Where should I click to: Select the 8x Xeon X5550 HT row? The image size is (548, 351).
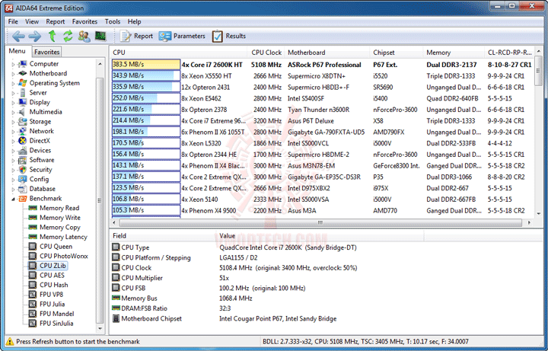pyautogui.click(x=321, y=76)
